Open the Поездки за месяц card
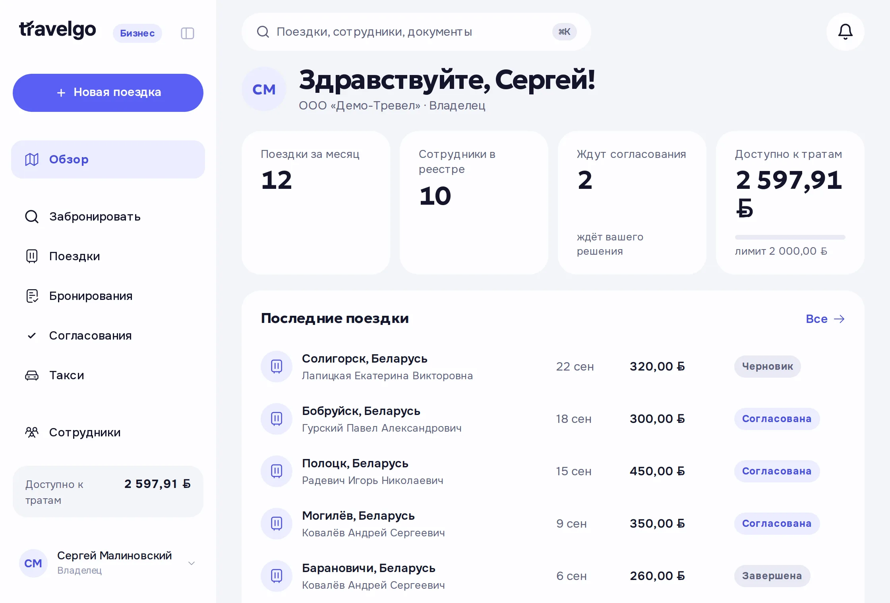 [316, 203]
